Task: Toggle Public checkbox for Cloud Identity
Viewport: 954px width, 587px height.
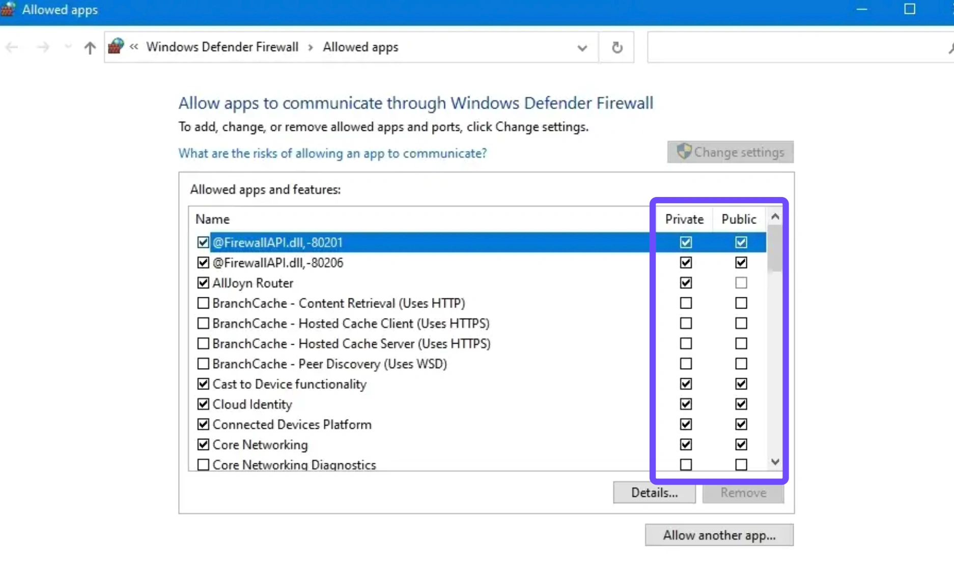Action: click(741, 404)
